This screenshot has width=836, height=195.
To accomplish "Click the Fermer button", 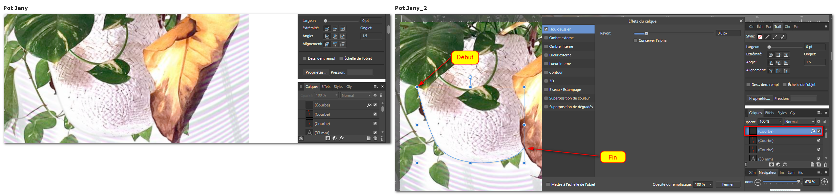I will pos(728,184).
